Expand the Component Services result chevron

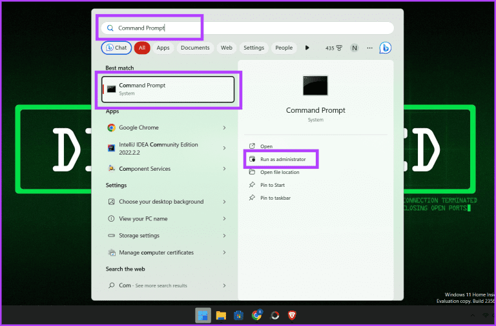click(224, 169)
